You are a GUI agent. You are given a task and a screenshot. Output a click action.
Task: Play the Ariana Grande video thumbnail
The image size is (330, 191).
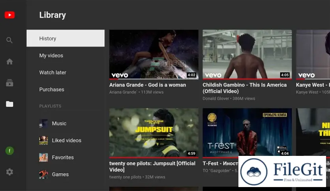click(154, 54)
